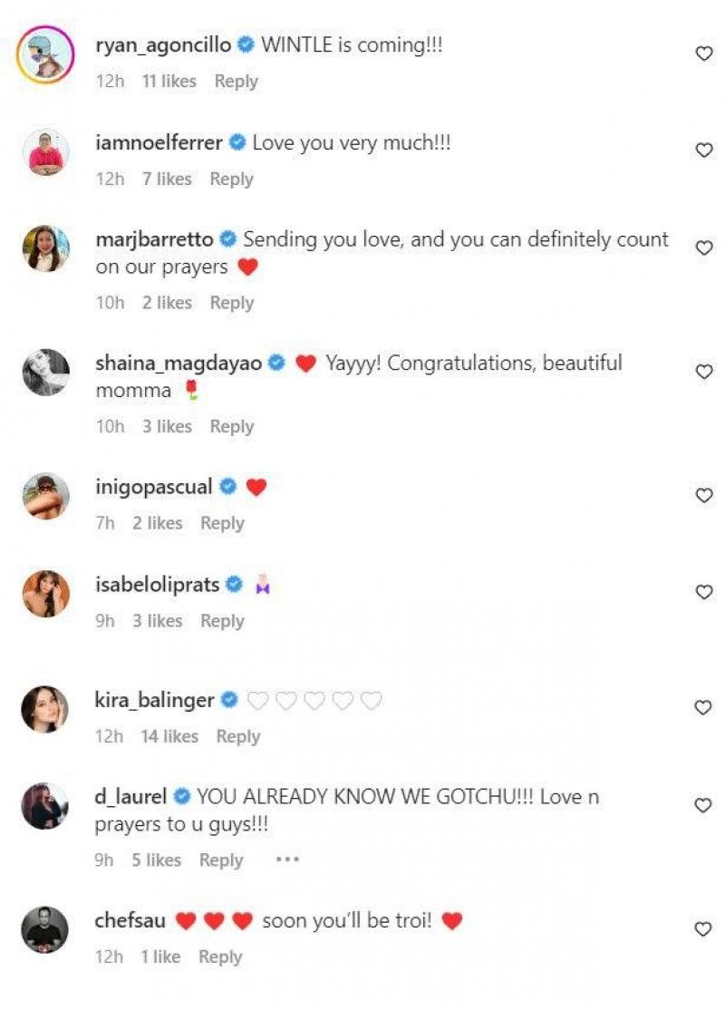Viewport: 725px width, 1010px height.
Task: Like shaina_magdayao's congratulations comment
Action: coord(703,372)
